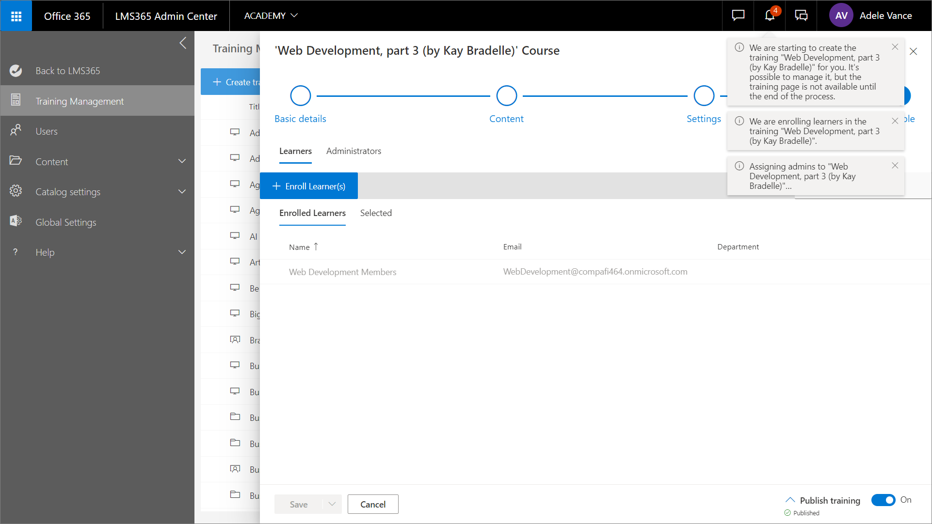Image resolution: width=932 pixels, height=524 pixels.
Task: Click the Cancel button
Action: (373, 504)
